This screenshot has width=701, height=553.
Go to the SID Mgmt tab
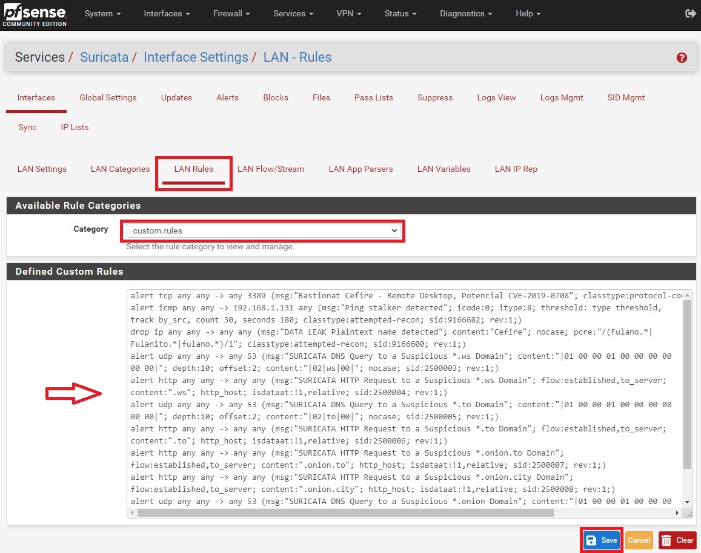click(626, 98)
